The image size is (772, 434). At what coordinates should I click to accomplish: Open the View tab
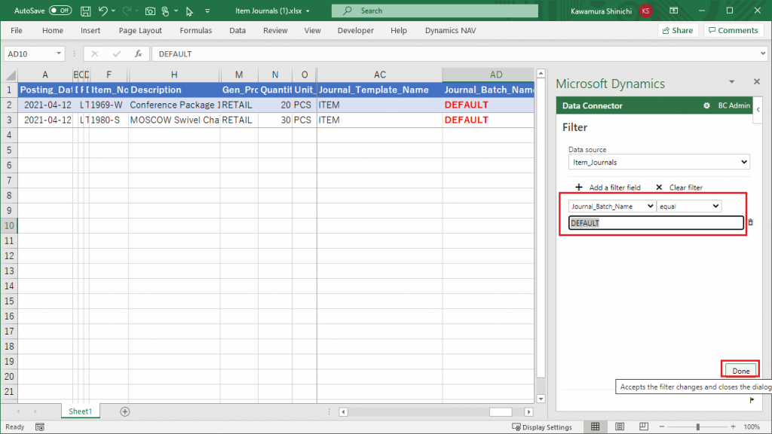(x=312, y=30)
